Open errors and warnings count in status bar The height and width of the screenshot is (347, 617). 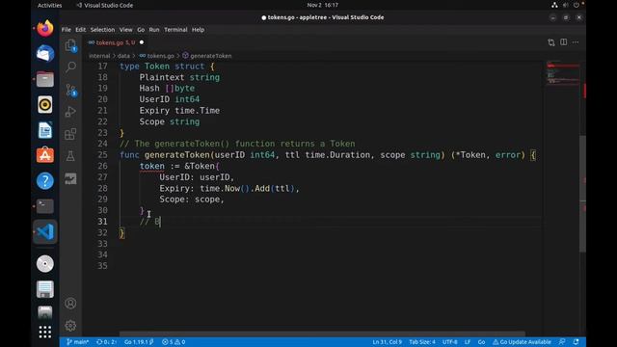coord(174,342)
